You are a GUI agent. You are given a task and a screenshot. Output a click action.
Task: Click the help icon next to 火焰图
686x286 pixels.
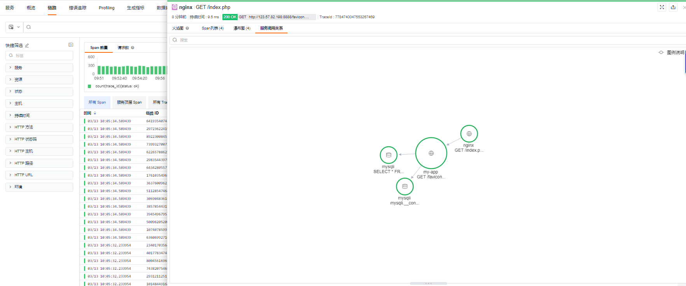click(x=187, y=28)
